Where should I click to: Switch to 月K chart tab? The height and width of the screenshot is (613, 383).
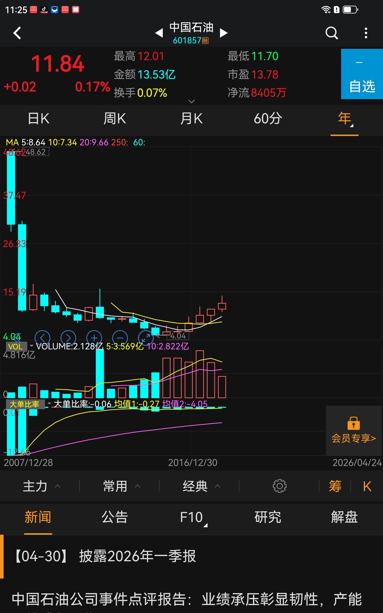tap(191, 119)
